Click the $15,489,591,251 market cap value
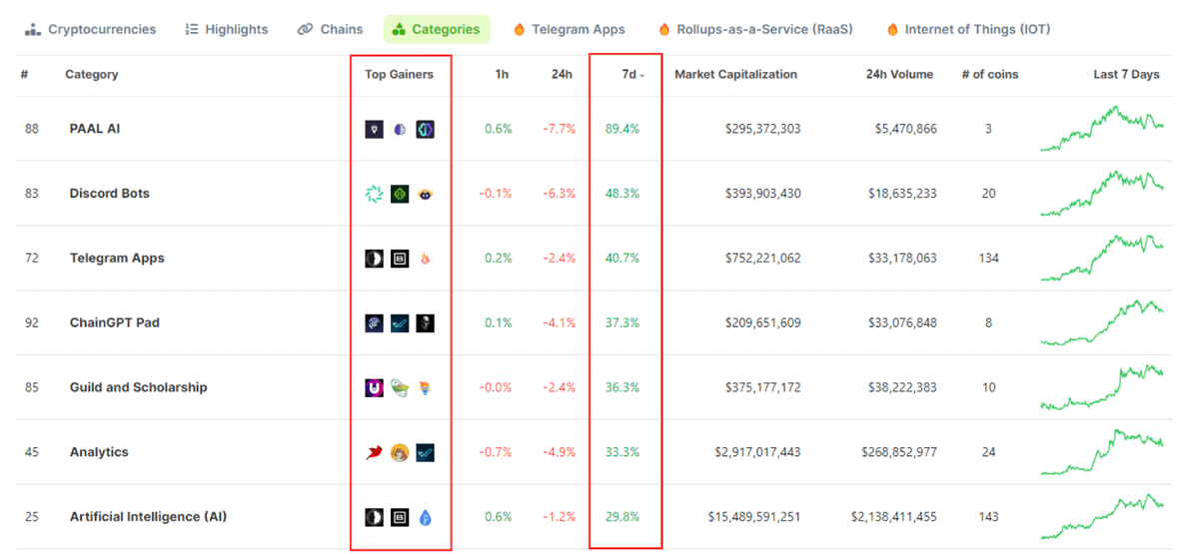1199x554 pixels. coord(754,517)
